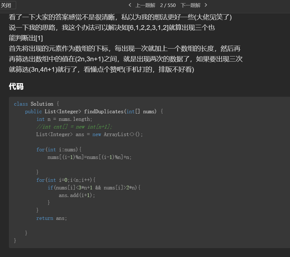Click the left chevron previous-solution arrow

tap(130, 5)
